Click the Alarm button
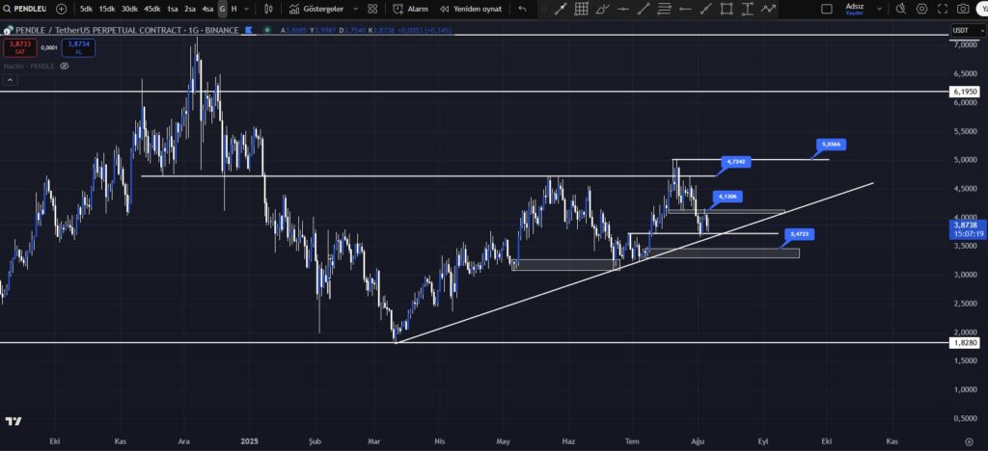Screen dimensions: 988x451 tap(411, 9)
